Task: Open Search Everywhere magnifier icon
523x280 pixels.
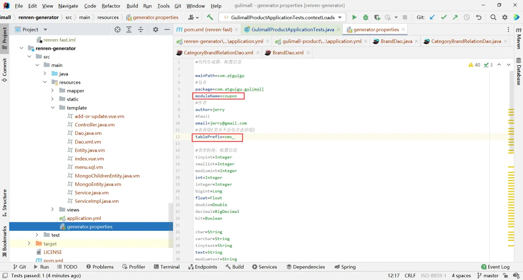Action: [493, 18]
